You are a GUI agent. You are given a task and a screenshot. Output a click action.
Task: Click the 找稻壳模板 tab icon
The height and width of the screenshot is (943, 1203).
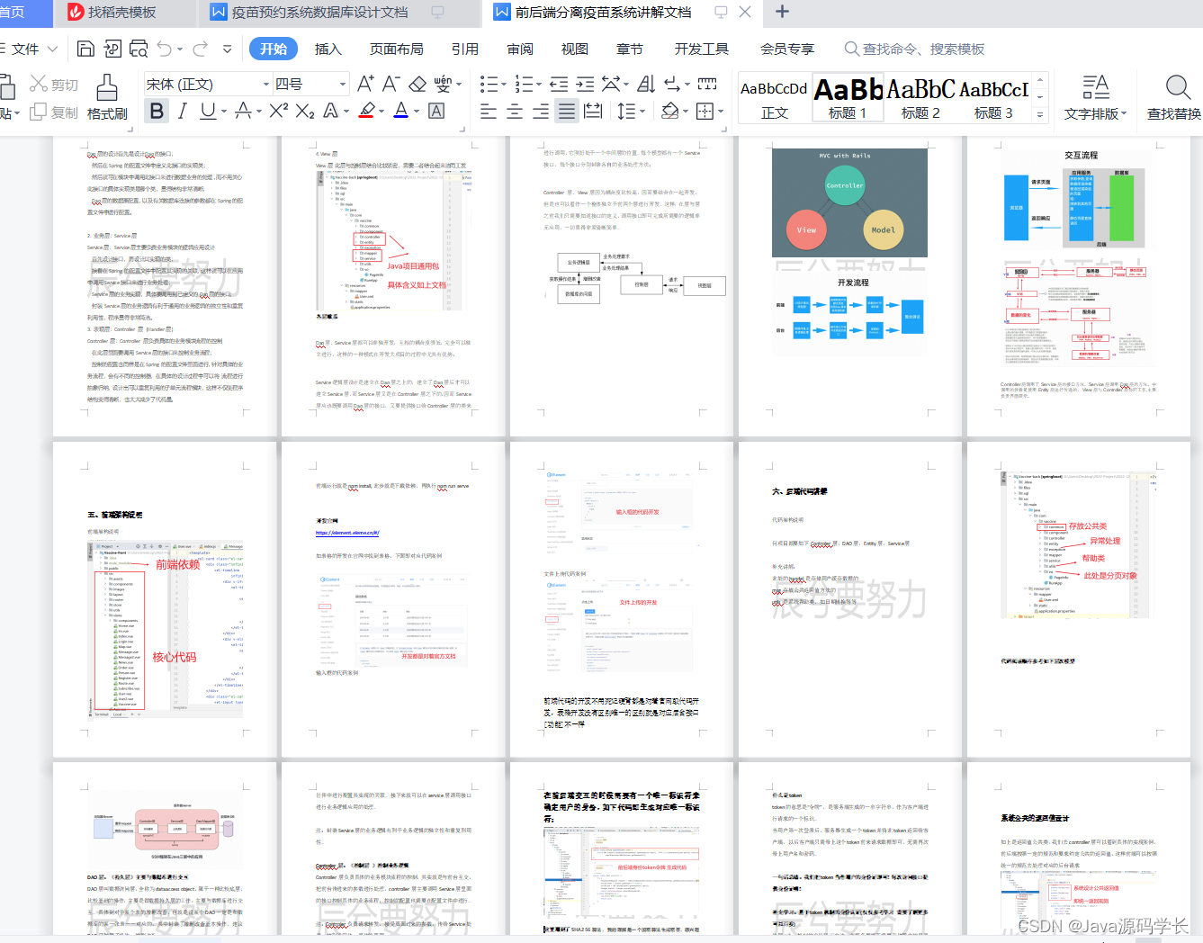click(76, 12)
